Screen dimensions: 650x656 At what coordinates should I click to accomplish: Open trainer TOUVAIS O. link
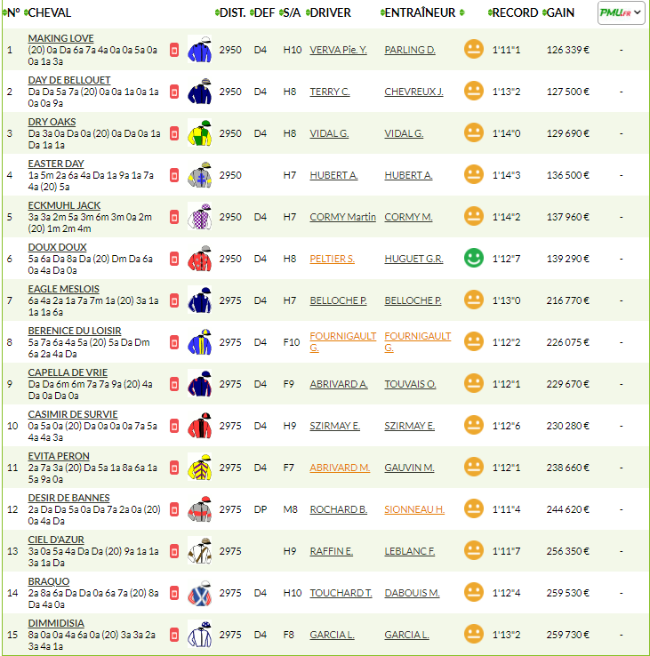point(410,384)
